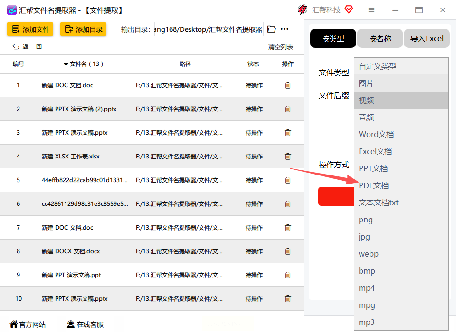Open the three-dots more options icon
The height and width of the screenshot is (332, 456).
[285, 29]
